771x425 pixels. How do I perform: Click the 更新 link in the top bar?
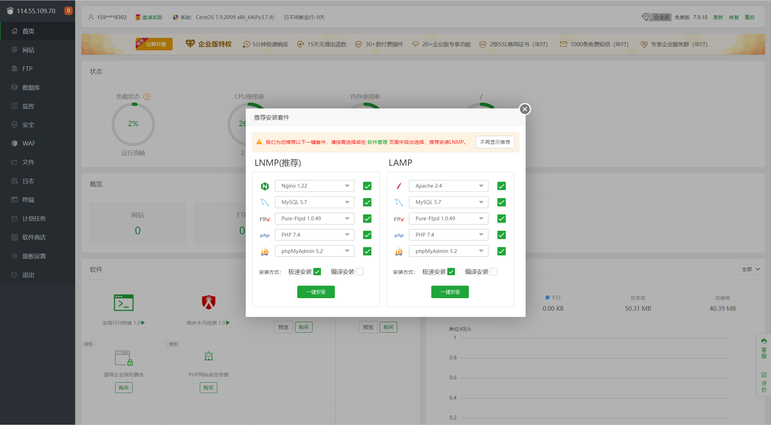718,17
